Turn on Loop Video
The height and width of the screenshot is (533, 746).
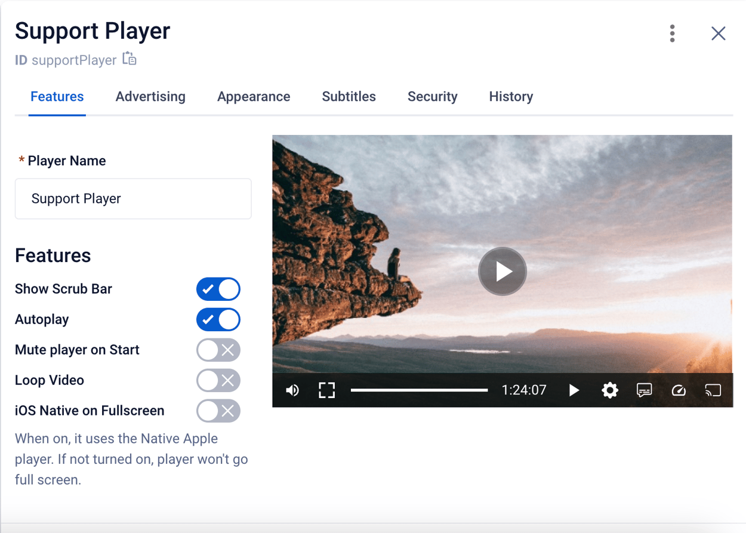tap(218, 380)
